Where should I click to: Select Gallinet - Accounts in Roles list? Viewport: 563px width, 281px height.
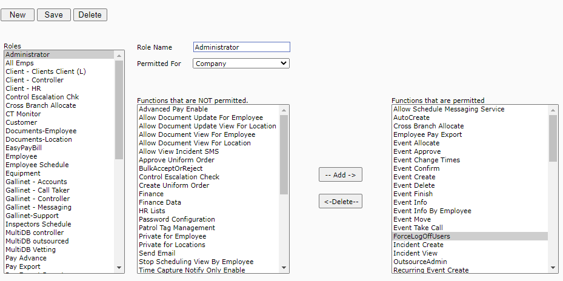tap(36, 182)
